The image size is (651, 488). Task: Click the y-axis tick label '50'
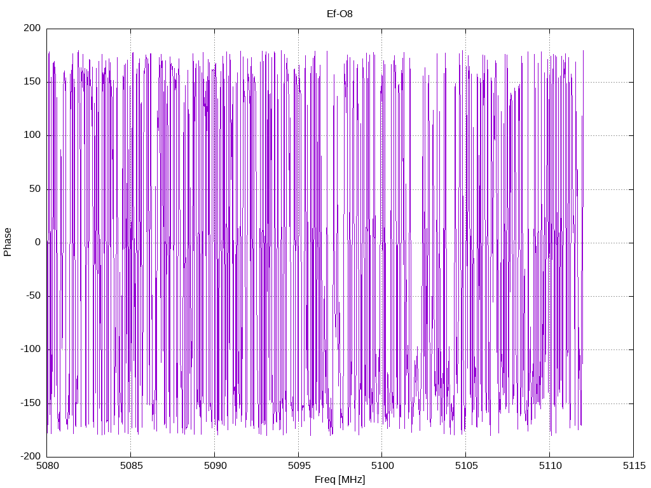[x=35, y=189]
